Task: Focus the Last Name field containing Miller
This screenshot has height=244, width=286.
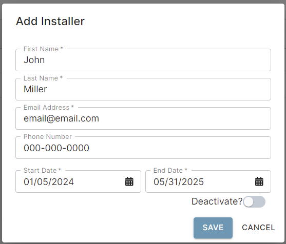Action: (x=143, y=89)
